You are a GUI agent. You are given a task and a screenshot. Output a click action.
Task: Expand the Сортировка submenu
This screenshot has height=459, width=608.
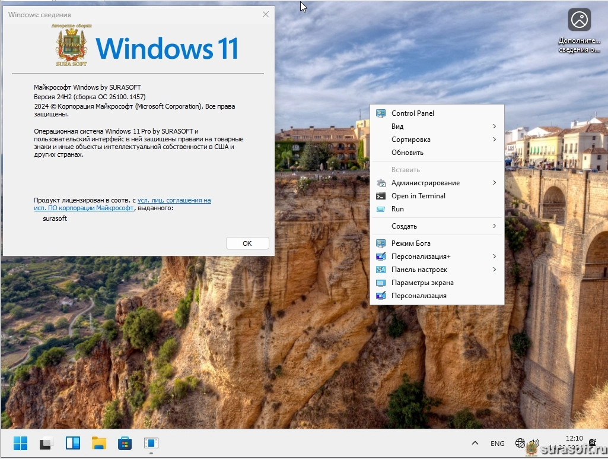(x=437, y=140)
